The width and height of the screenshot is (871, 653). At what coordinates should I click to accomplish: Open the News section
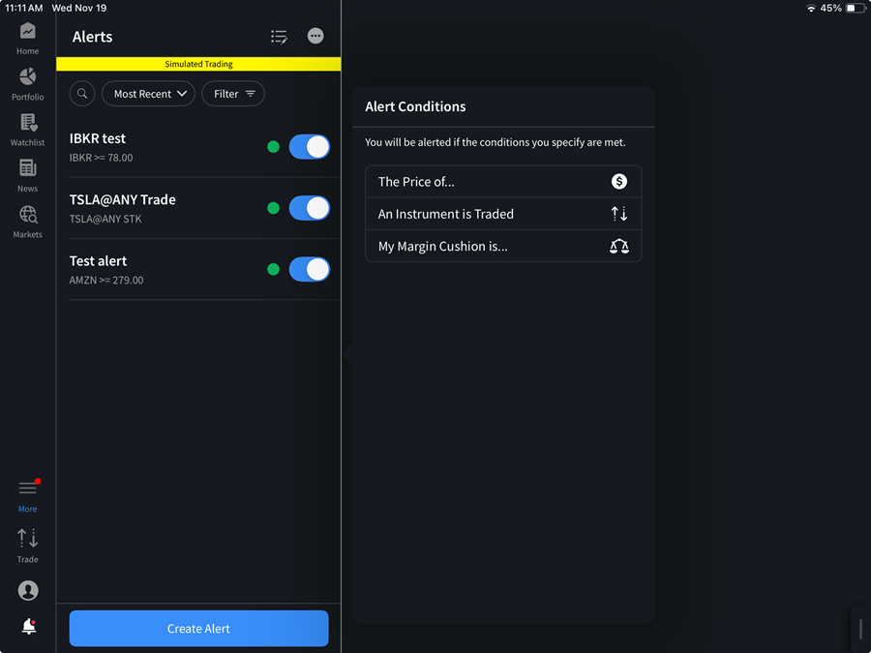(x=27, y=174)
